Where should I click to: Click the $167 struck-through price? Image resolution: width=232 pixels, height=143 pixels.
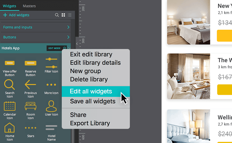[x=225, y=77]
